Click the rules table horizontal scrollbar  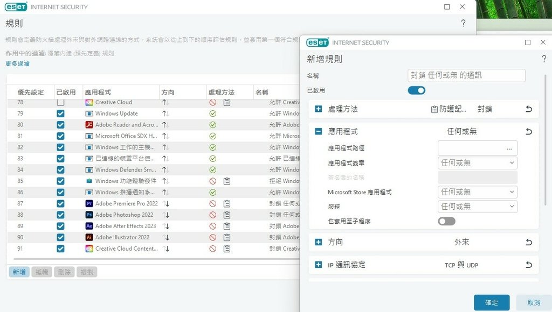[x=156, y=259]
